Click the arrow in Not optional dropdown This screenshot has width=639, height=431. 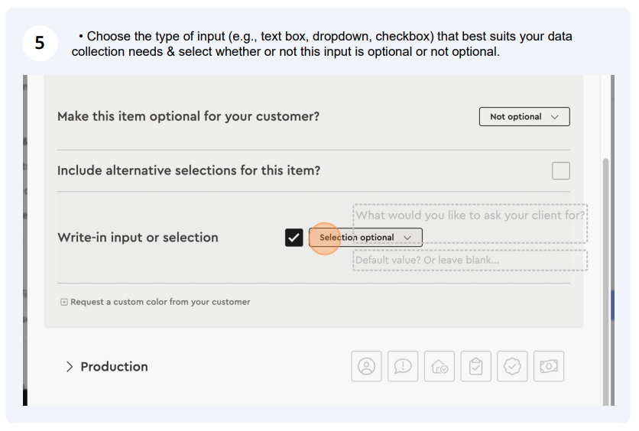tap(554, 117)
